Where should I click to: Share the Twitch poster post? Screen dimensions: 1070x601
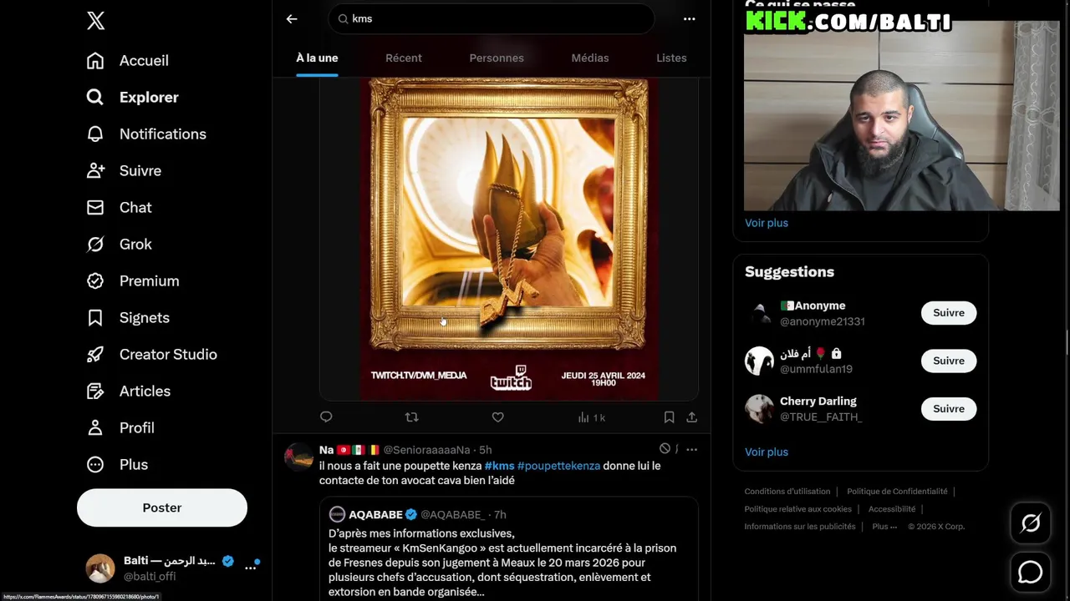[692, 417]
